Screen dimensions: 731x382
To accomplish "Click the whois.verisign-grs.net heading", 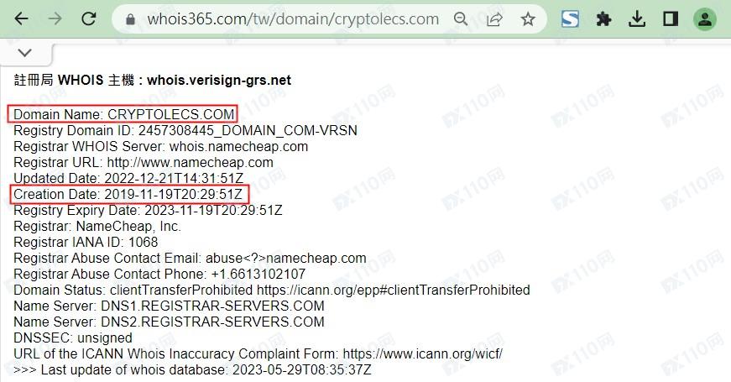I will point(219,81).
